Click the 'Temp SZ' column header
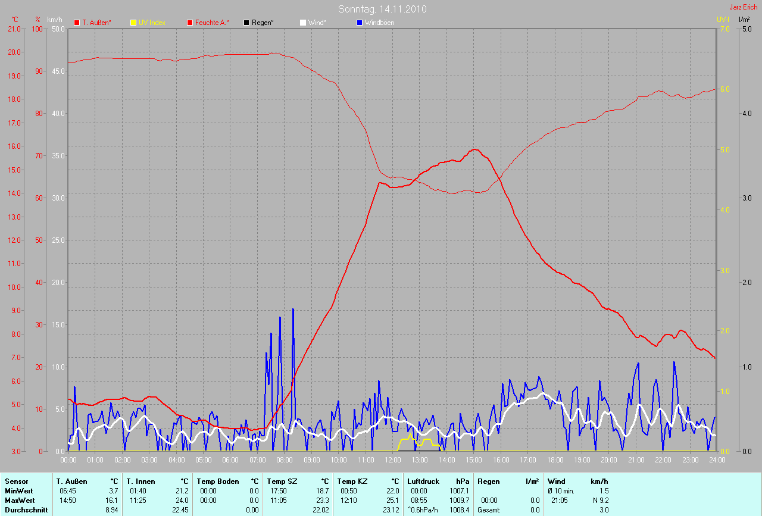The image size is (762, 516). 281,481
